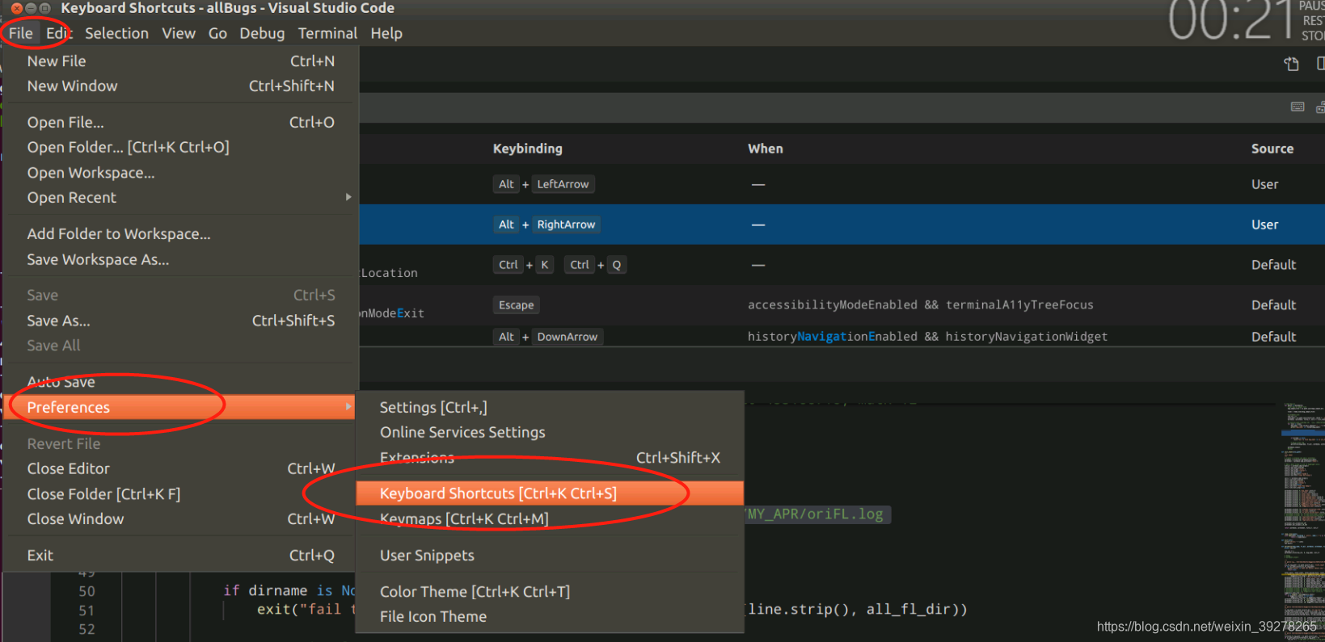Open Keyboard Shortcuts submenu entry

point(550,493)
